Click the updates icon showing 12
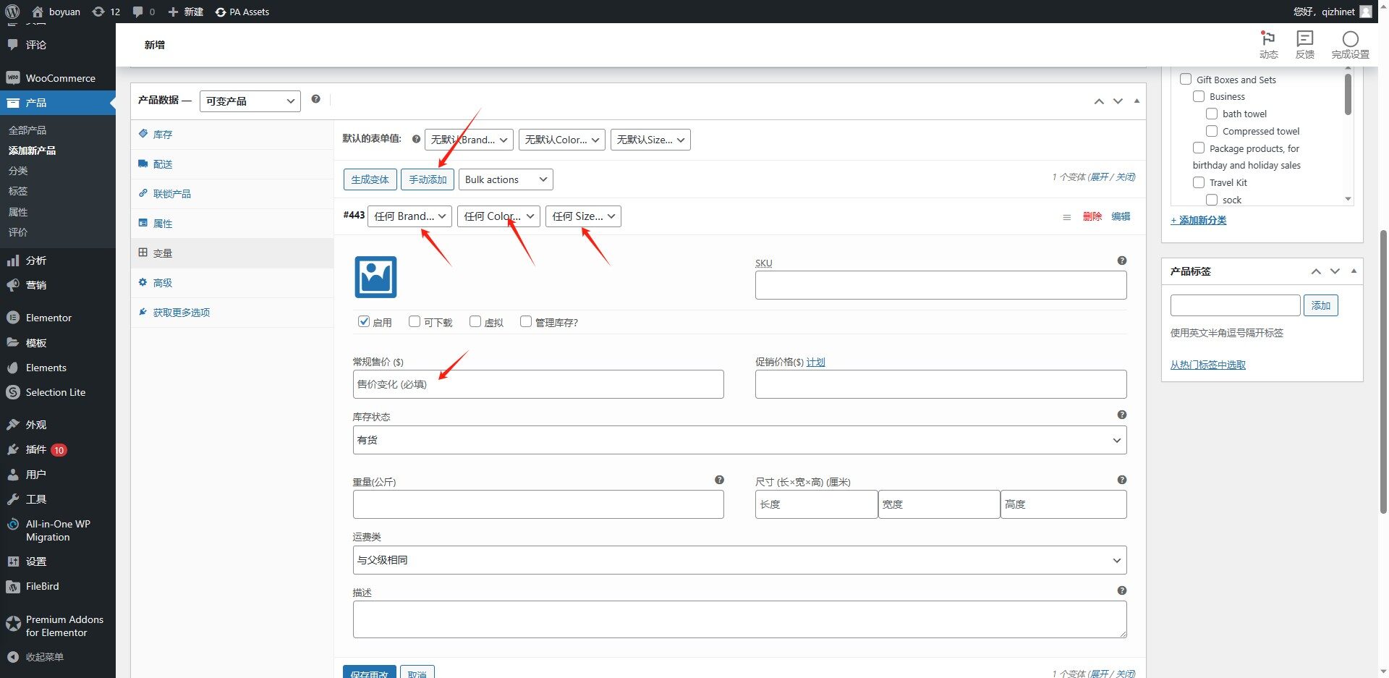The height and width of the screenshot is (678, 1389). pos(98,12)
